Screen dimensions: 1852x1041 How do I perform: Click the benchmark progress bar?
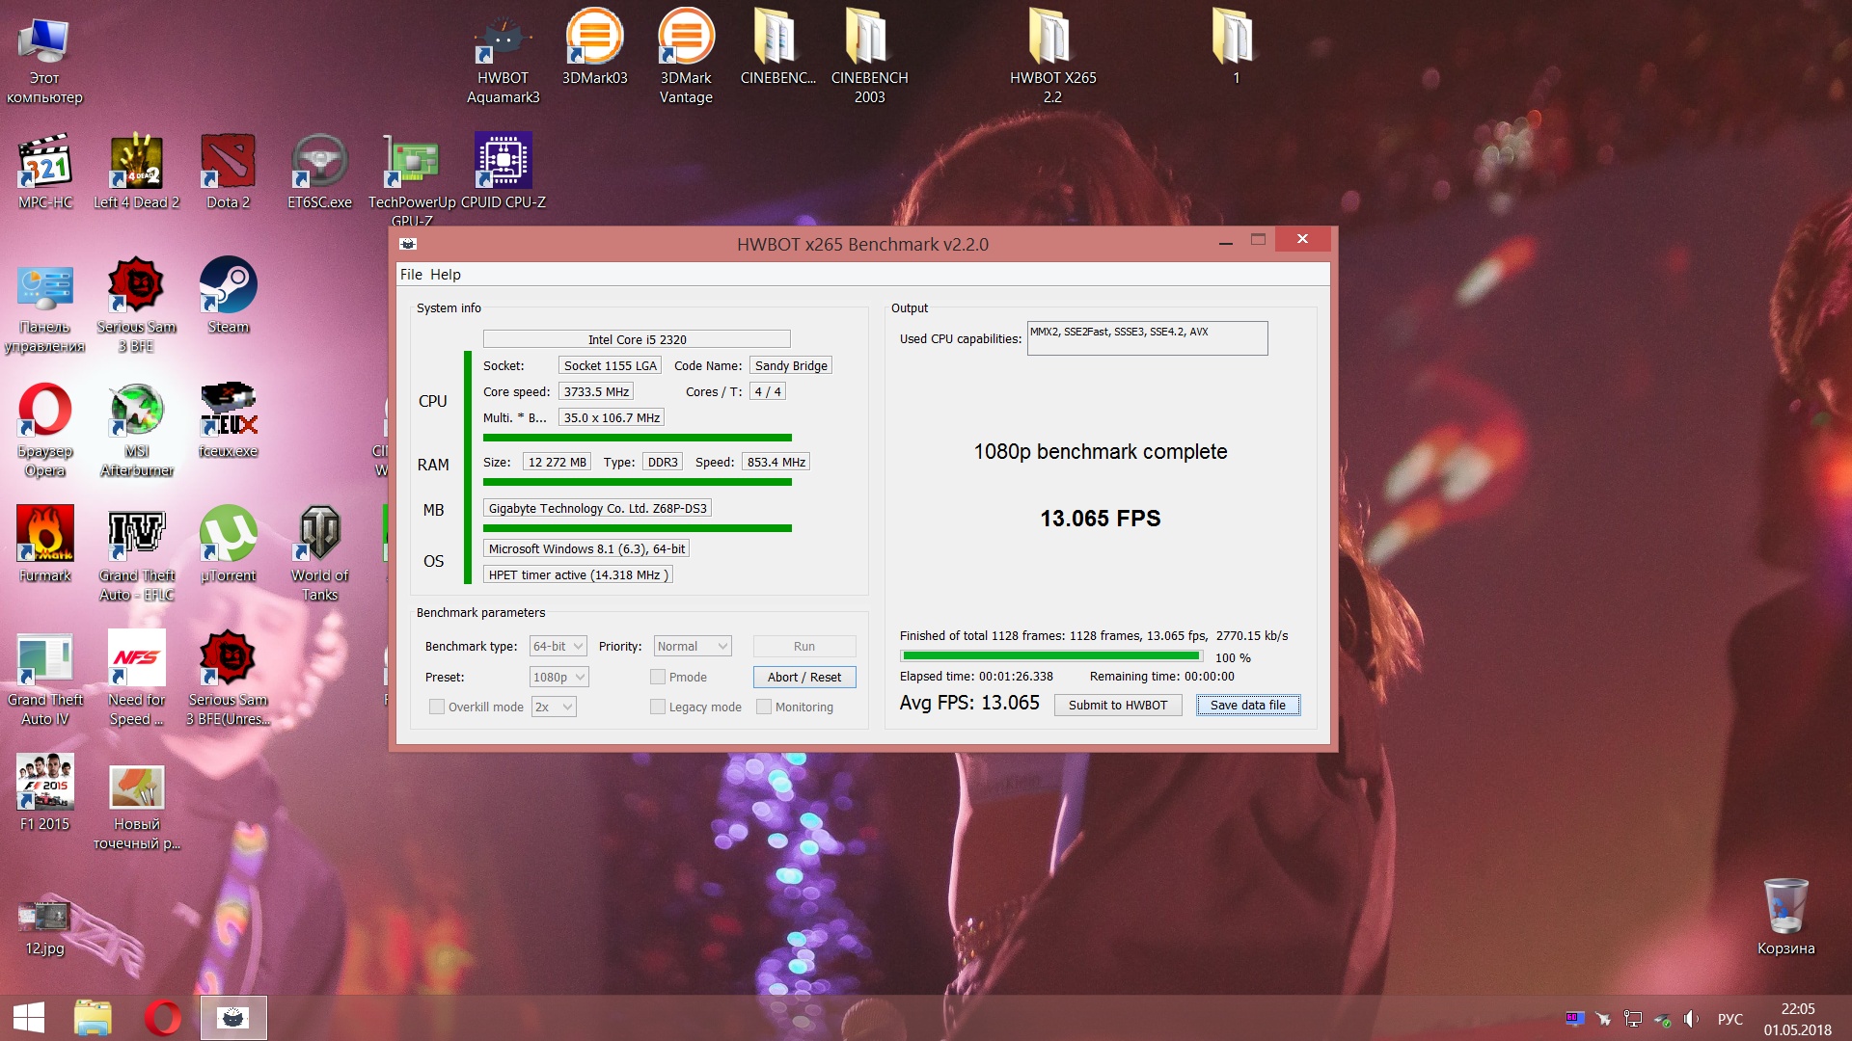tap(1050, 655)
